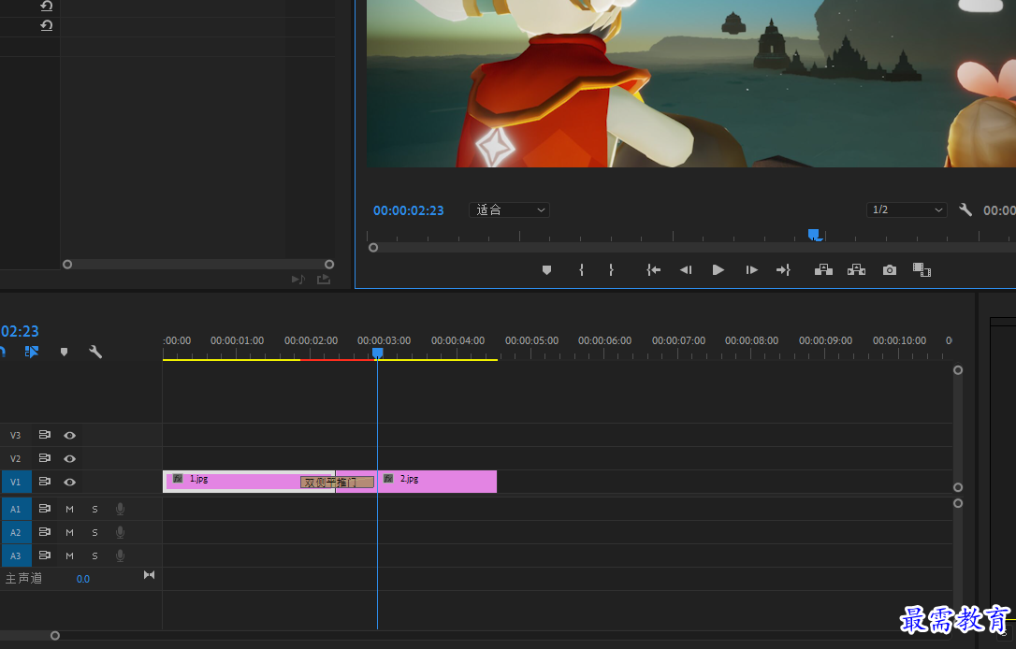The image size is (1016, 649).
Task: Hide track V3 with eye icon
Action: tap(69, 435)
